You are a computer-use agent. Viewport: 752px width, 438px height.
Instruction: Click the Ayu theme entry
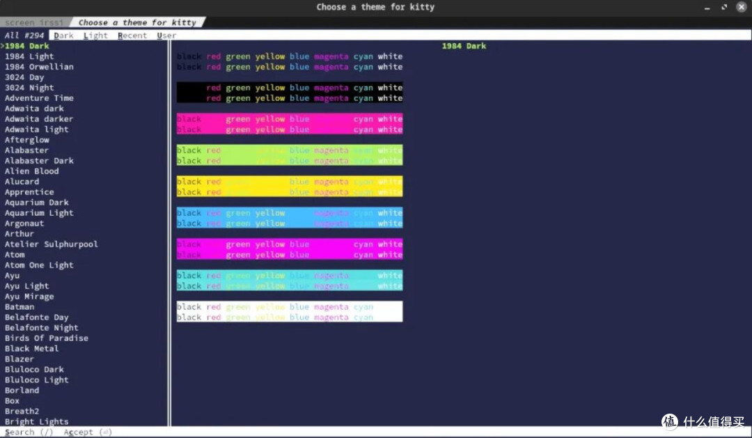pos(12,275)
